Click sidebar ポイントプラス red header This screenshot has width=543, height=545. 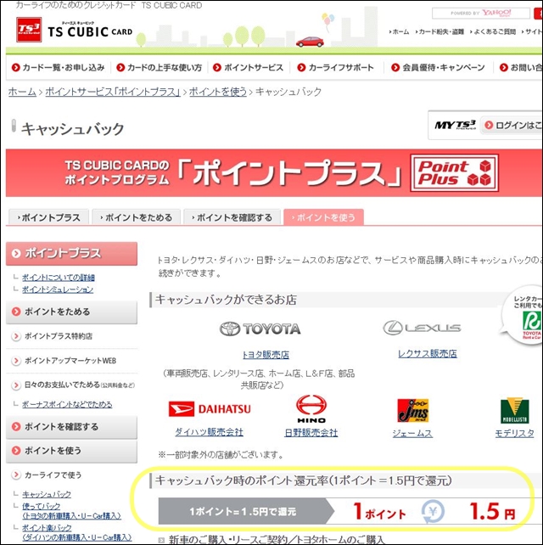tap(71, 253)
